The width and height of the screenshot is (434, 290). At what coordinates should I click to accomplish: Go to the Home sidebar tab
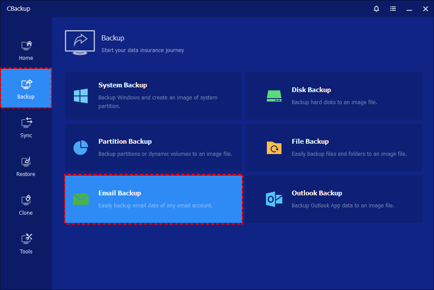pyautogui.click(x=26, y=50)
